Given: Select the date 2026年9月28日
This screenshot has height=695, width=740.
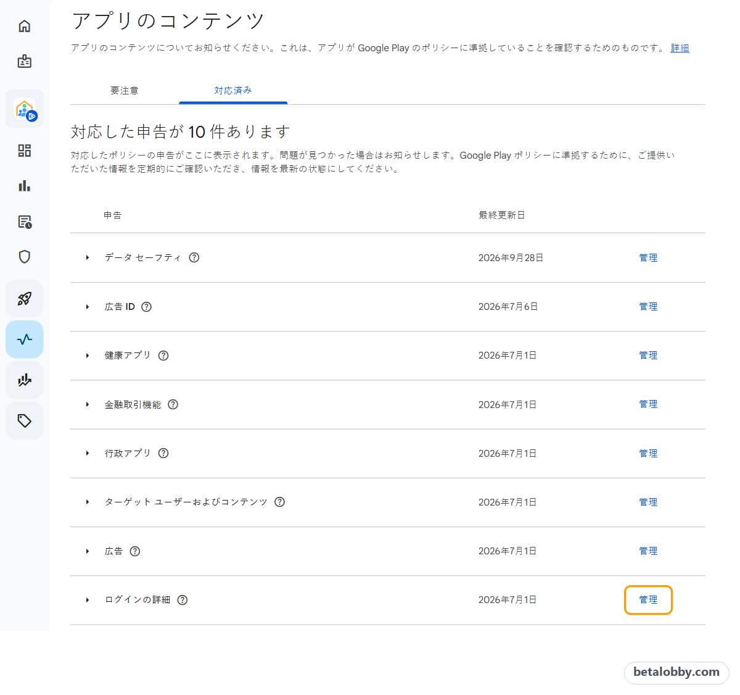Looking at the screenshot, I should coord(511,257).
